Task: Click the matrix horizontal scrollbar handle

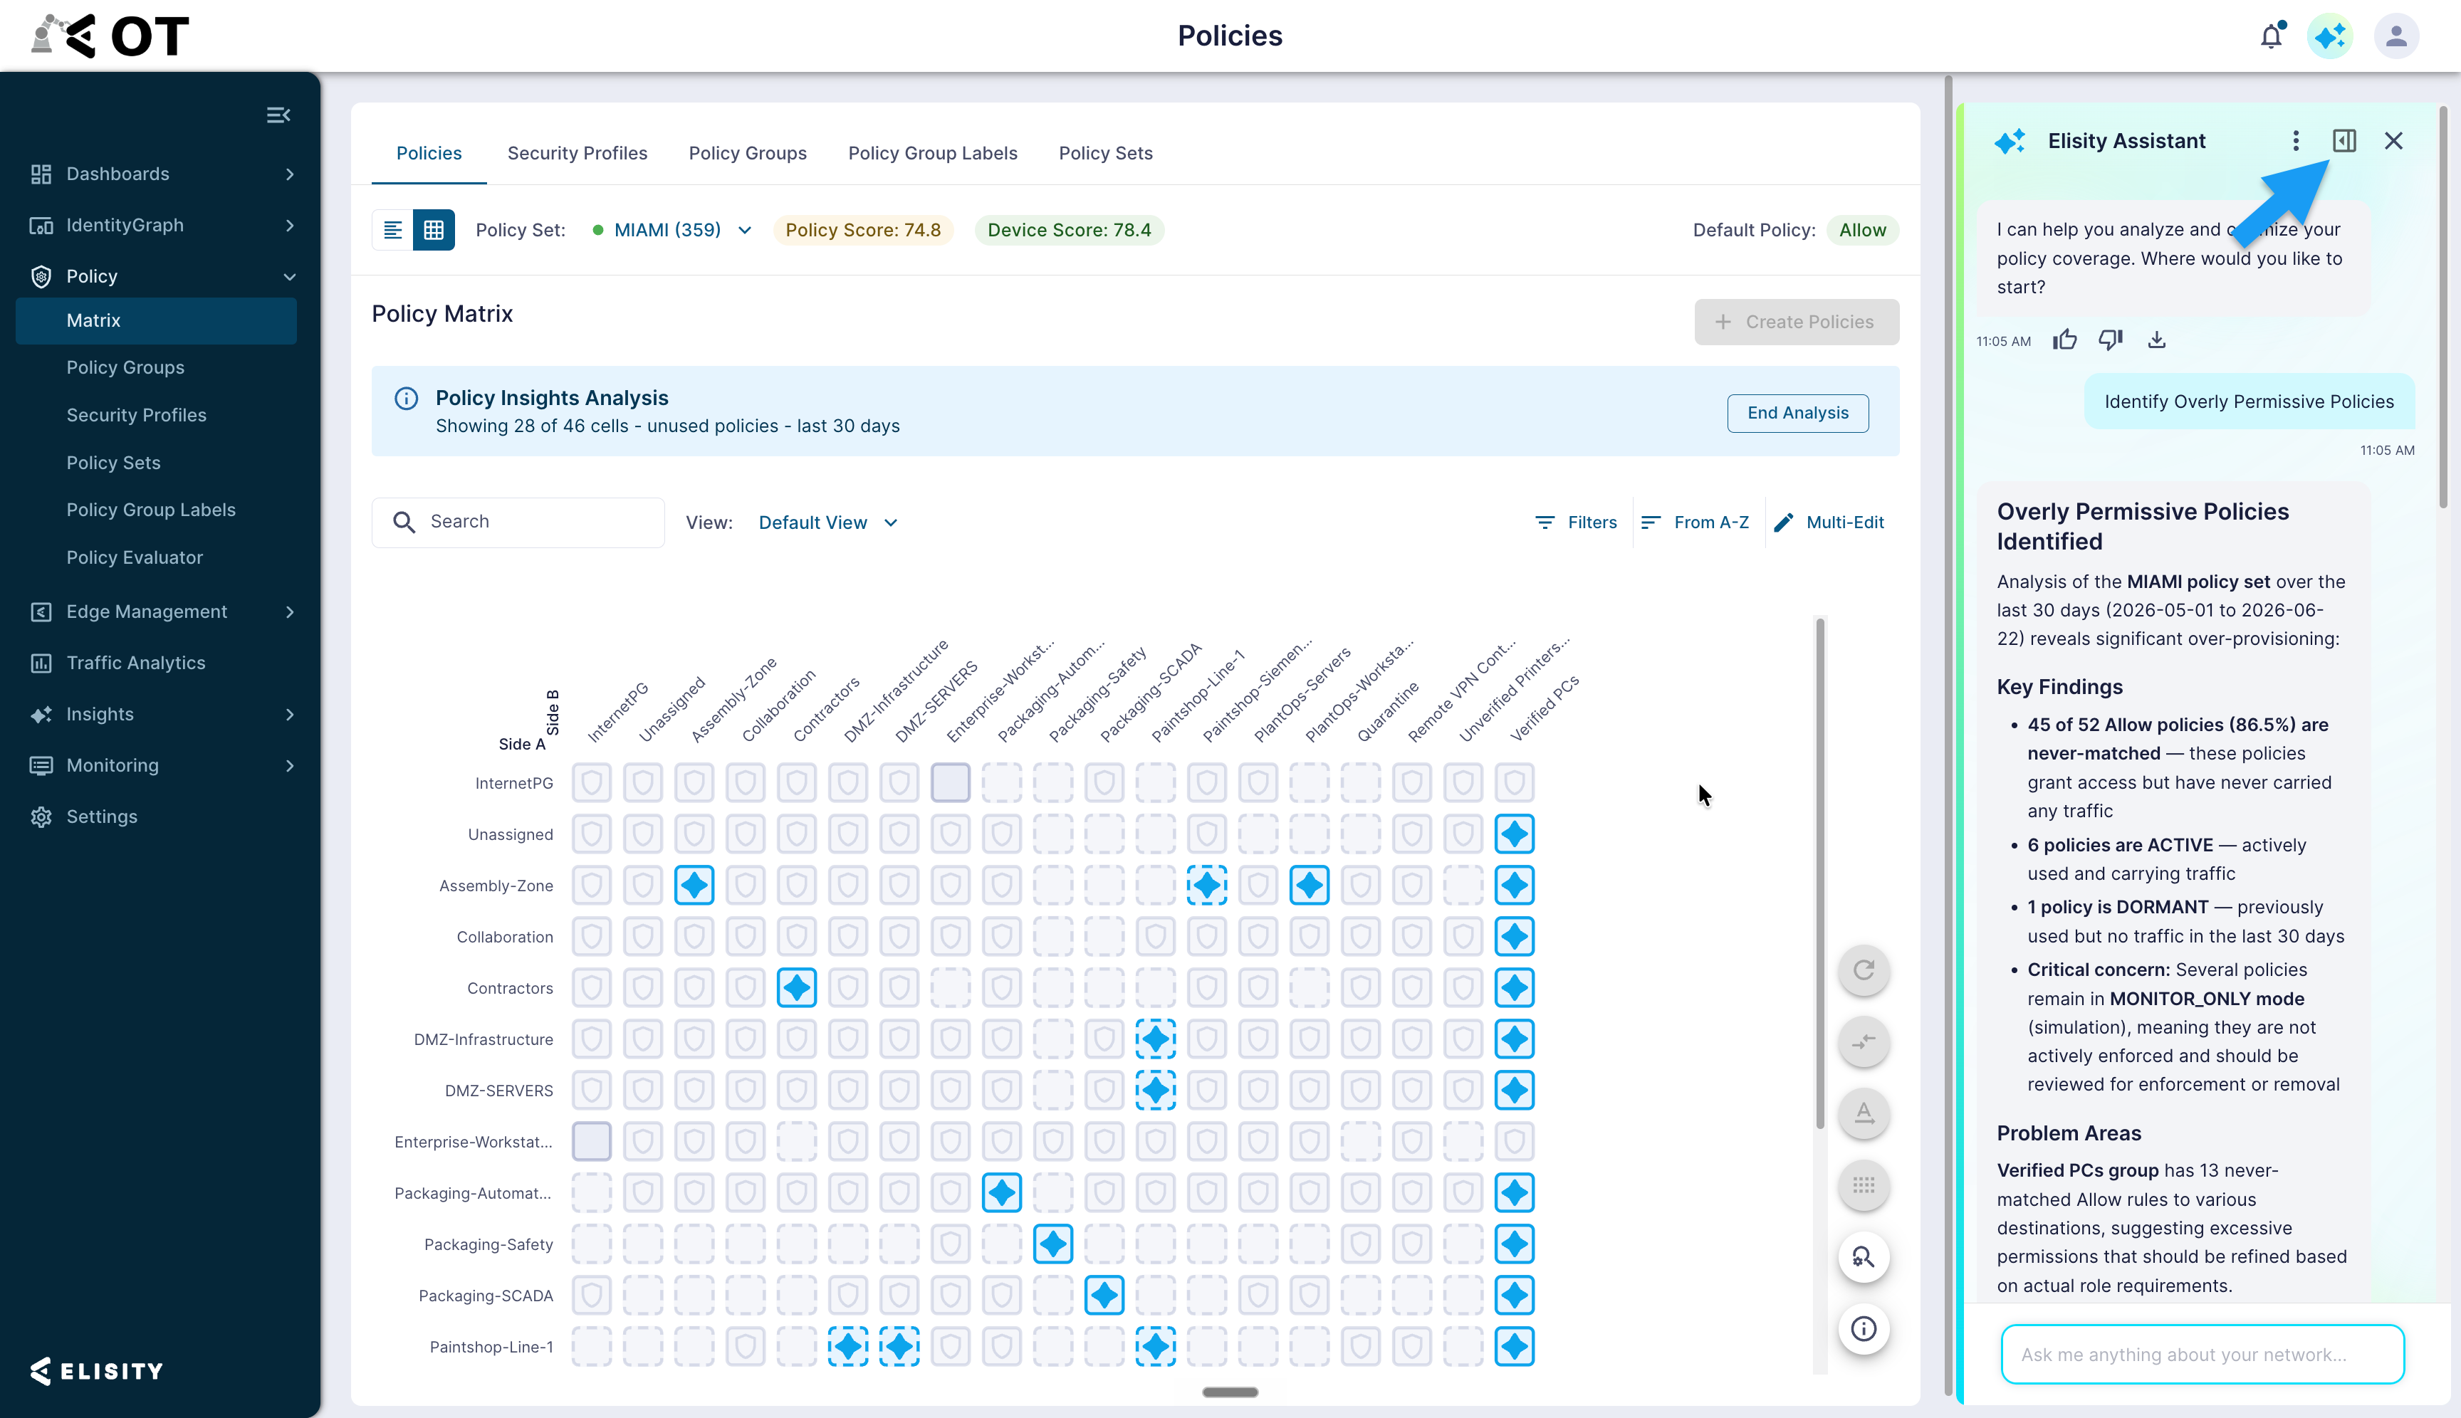Action: 1230,1392
